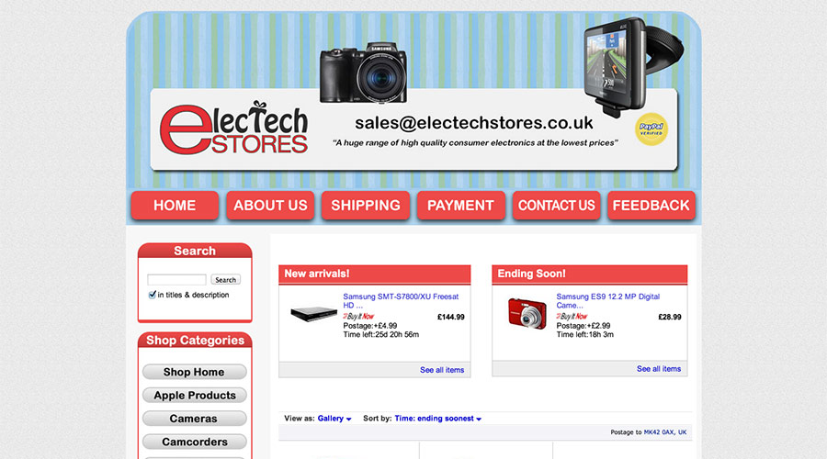Image resolution: width=827 pixels, height=459 pixels.
Task: Open the View as Gallery dropdown
Action: 334,419
